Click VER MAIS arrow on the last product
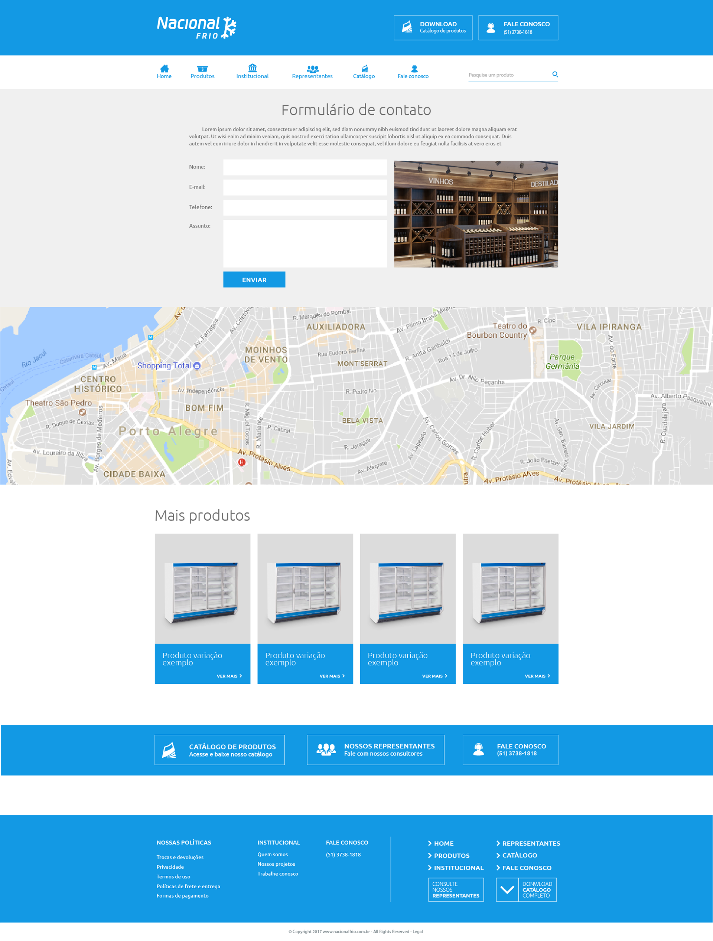Viewport: 713px width, 941px height. point(549,676)
